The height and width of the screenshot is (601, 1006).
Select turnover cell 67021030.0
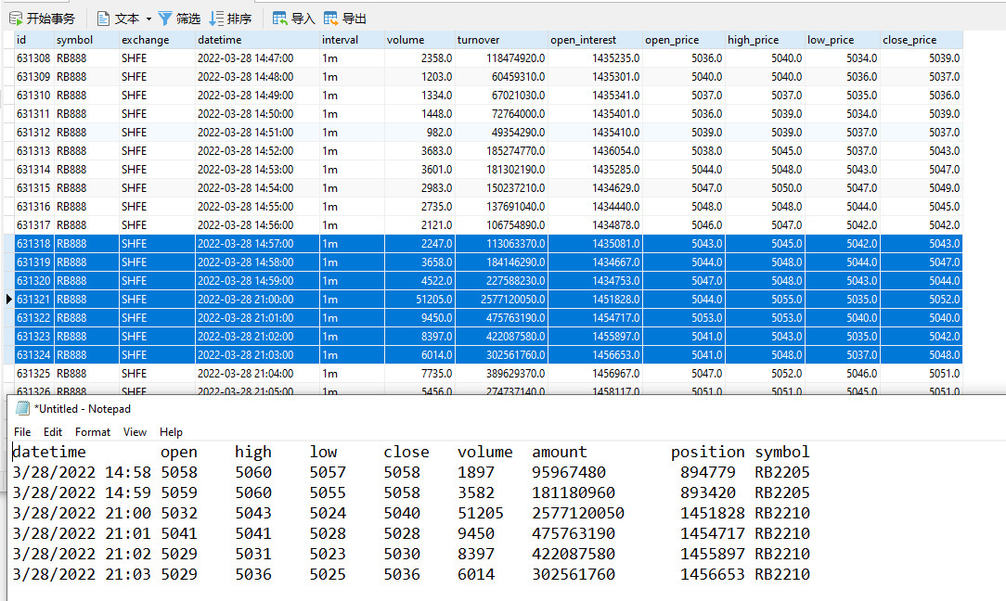[501, 96]
